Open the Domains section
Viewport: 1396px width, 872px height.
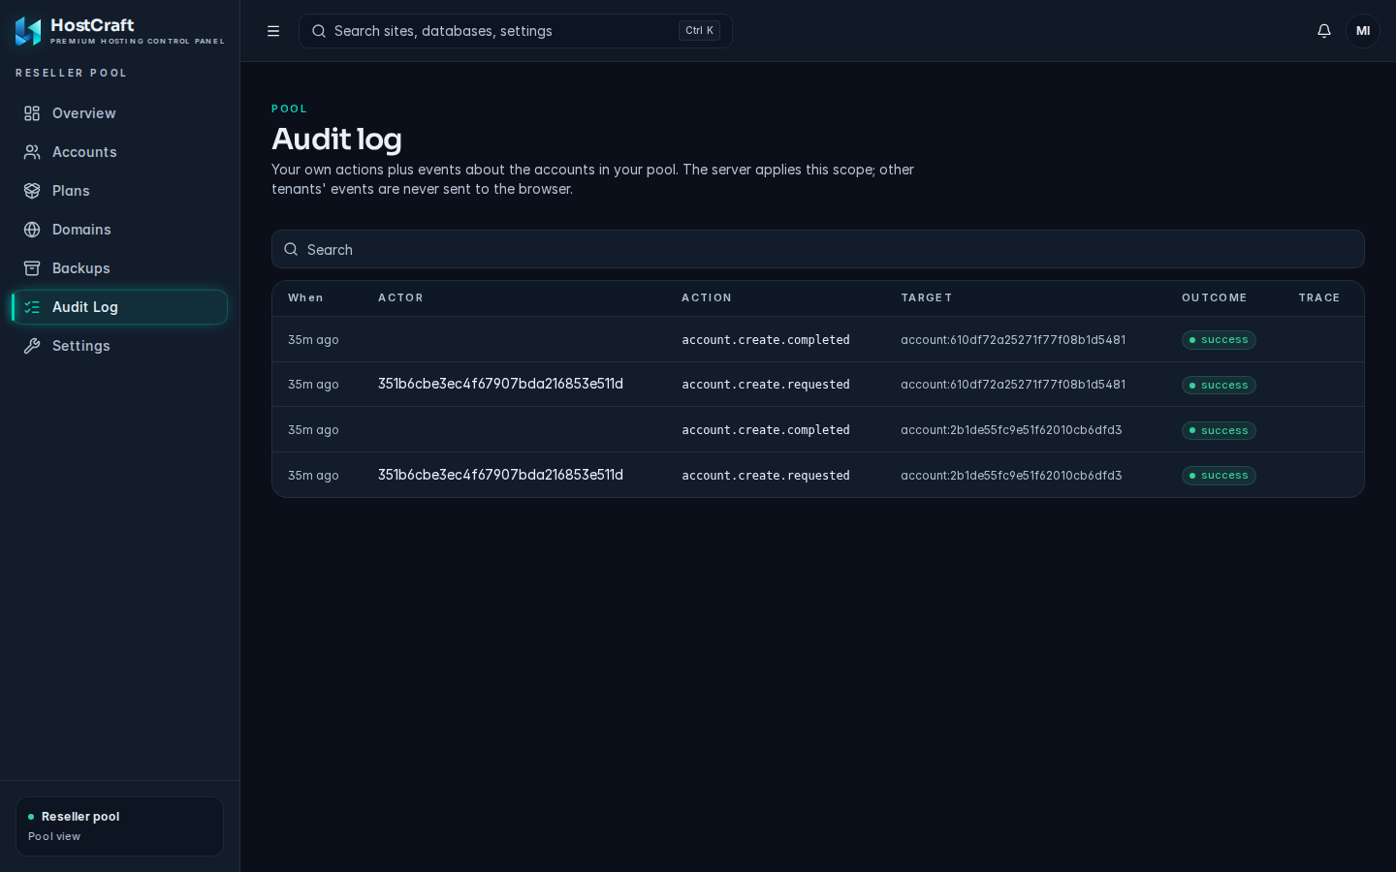(x=120, y=230)
